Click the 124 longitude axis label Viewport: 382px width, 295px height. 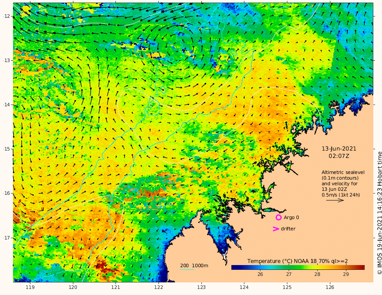click(244, 288)
